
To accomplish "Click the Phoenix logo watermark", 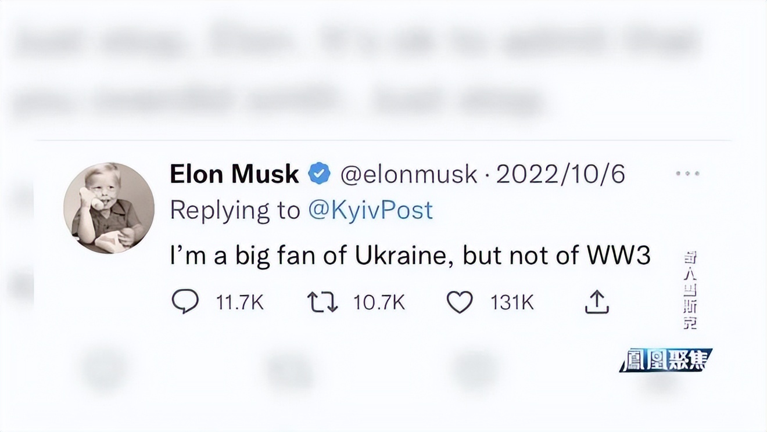I will click(665, 360).
